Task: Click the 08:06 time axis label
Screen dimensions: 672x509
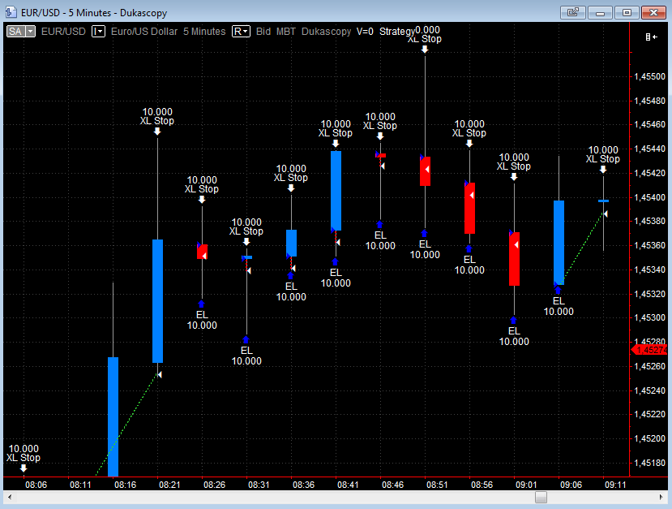Action: pos(36,485)
